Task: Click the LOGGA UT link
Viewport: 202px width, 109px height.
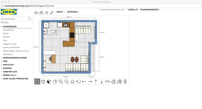Action: pos(133,9)
